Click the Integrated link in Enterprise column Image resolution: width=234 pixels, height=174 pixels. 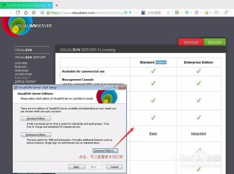(x=198, y=134)
